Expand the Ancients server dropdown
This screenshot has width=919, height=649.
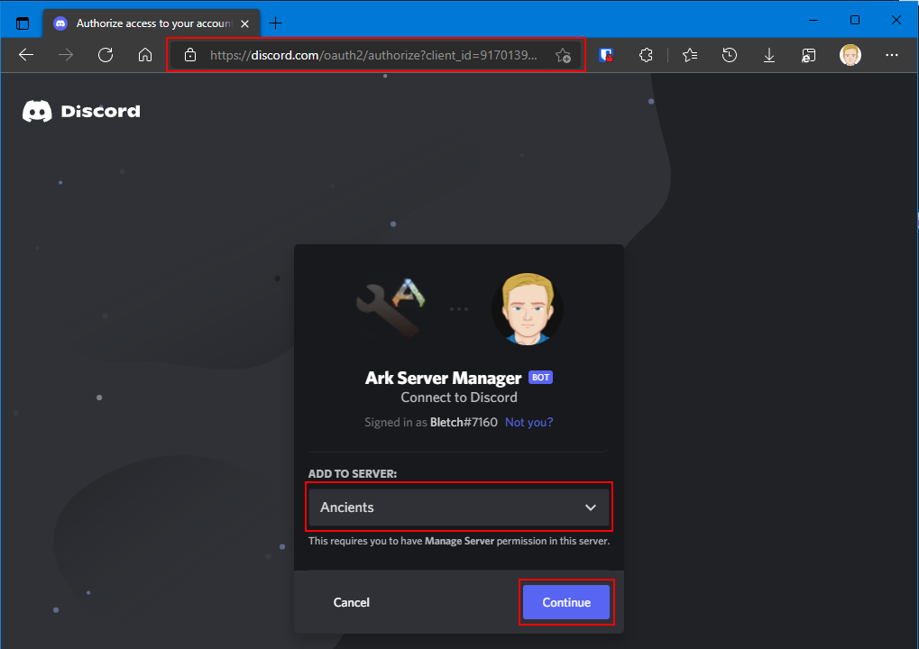point(458,507)
